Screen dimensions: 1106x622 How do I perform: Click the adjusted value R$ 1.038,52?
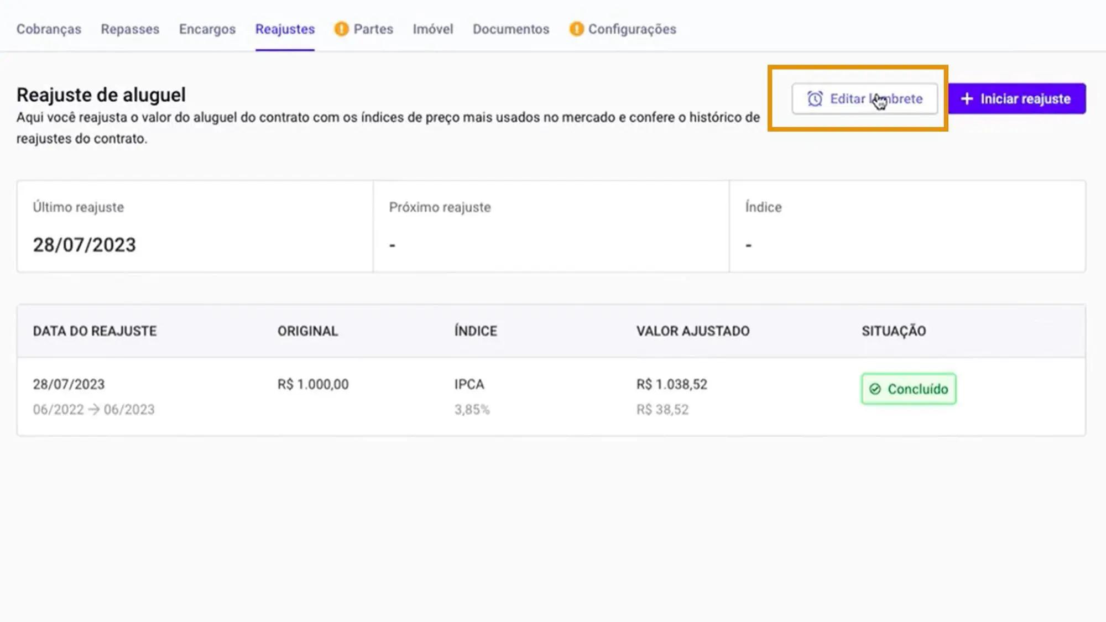(x=671, y=384)
